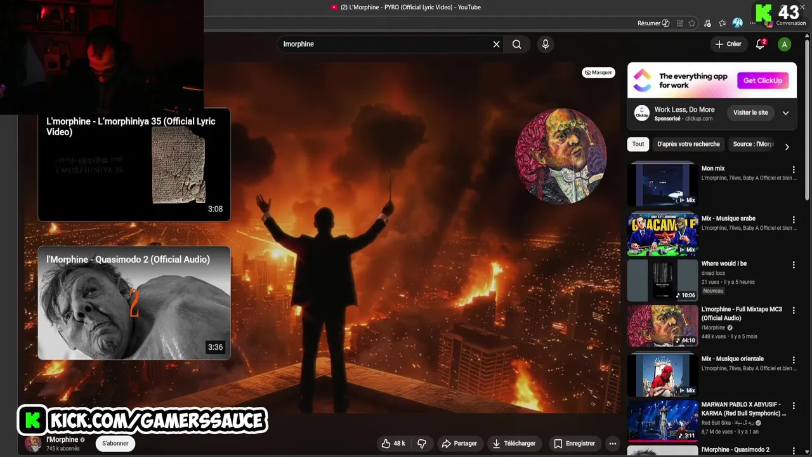Open the l'Morphine channel name link

coord(62,439)
